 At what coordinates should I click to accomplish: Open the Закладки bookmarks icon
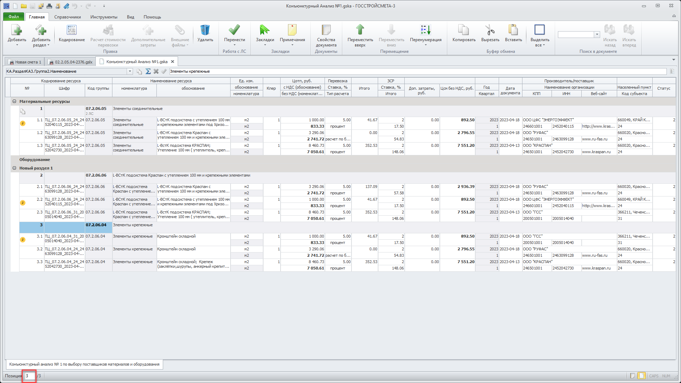265,30
